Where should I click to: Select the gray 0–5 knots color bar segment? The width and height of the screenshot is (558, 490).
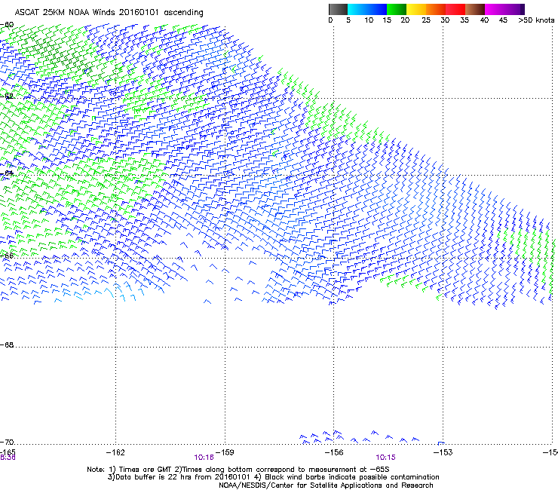pyautogui.click(x=338, y=9)
